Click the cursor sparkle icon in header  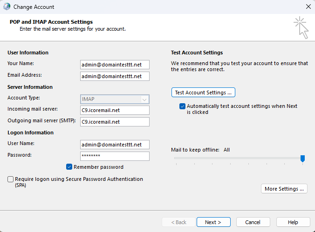point(301,27)
